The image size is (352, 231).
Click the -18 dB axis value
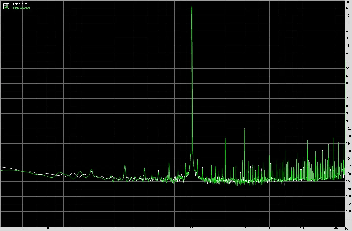point(347,23)
